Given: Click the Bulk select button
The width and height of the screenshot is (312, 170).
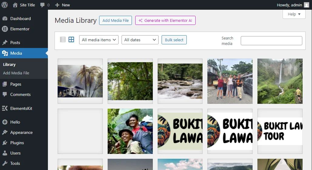Looking at the screenshot, I should (x=174, y=40).
